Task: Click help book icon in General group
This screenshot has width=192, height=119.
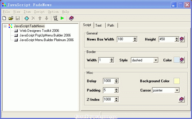Action: coord(182,39)
